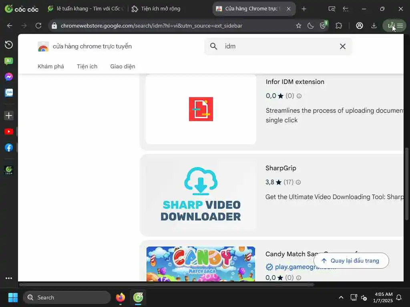The image size is (410, 307).
Task: Click the vertical page scrollbar
Action: [407, 184]
